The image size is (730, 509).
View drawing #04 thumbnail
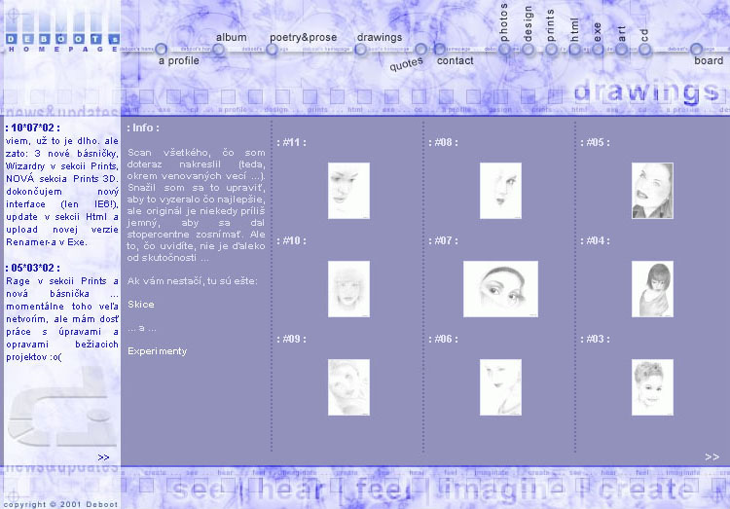coord(652,289)
